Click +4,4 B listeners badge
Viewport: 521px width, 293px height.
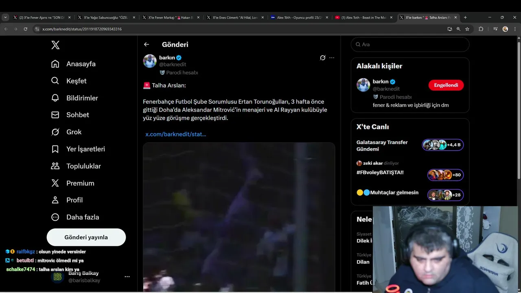click(443, 145)
